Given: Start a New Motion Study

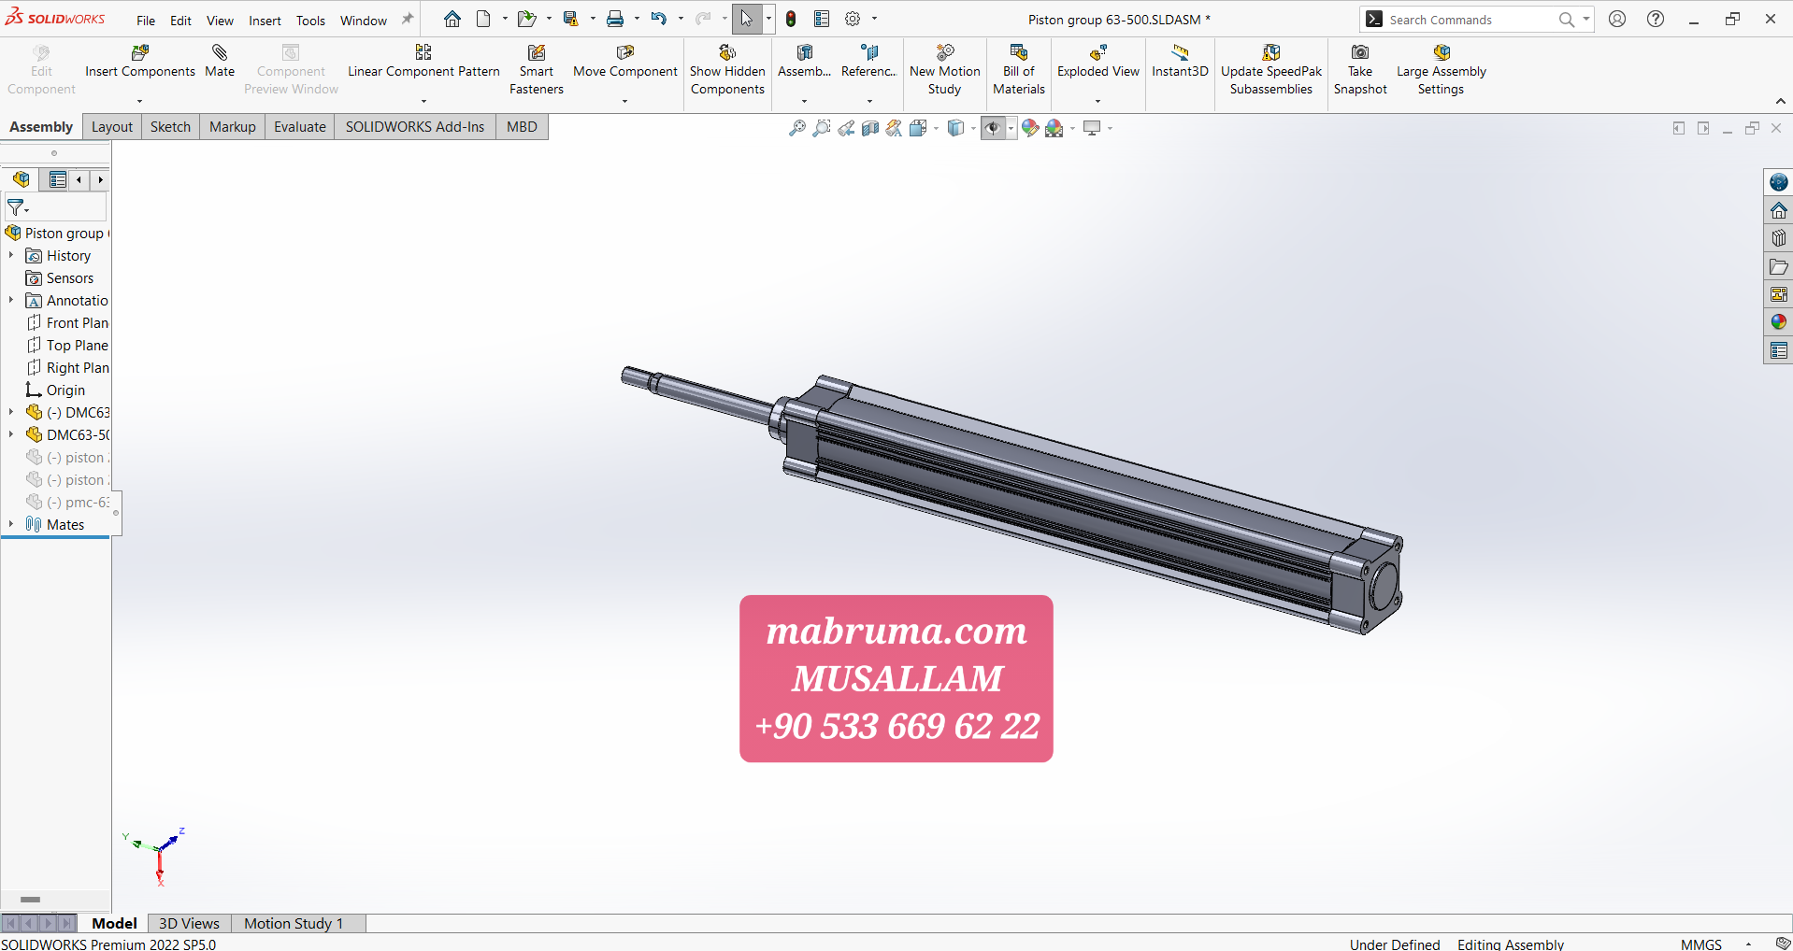Looking at the screenshot, I should pos(944,70).
